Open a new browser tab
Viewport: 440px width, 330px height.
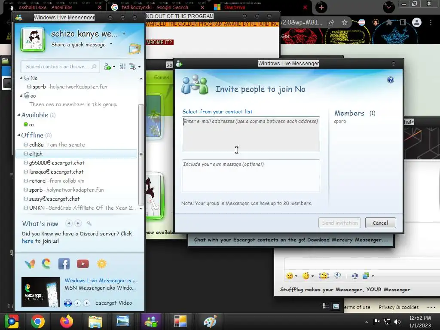coord(321,7)
